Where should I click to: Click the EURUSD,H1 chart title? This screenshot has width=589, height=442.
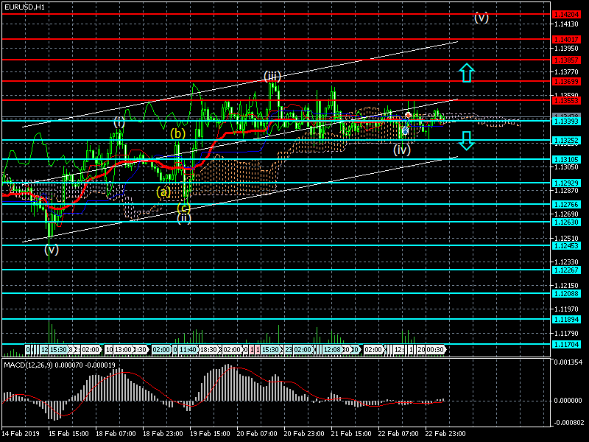pyautogui.click(x=23, y=7)
